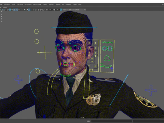Toggle Motion Blur icon
The width and height of the screenshot is (164, 123).
27,10
